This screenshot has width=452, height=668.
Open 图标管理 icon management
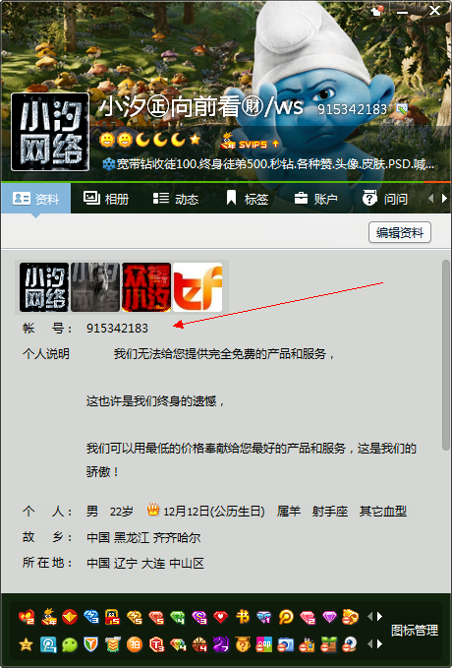click(x=415, y=631)
